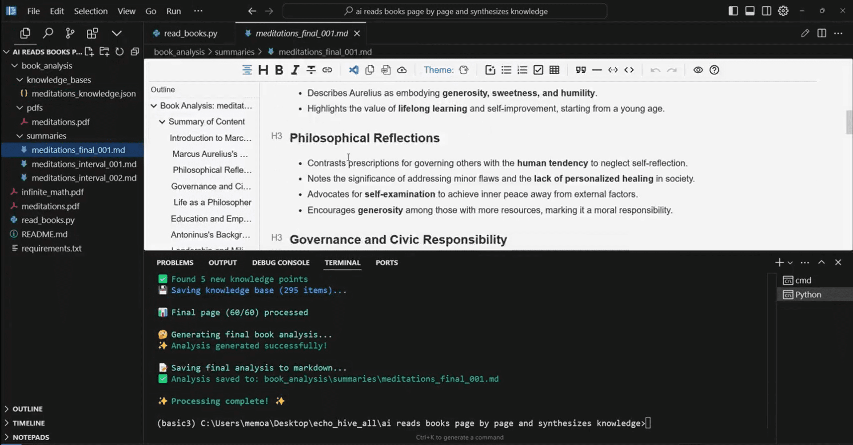The width and height of the screenshot is (853, 445).
Task: Collapse the book_analysis folder
Action: tap(15, 66)
